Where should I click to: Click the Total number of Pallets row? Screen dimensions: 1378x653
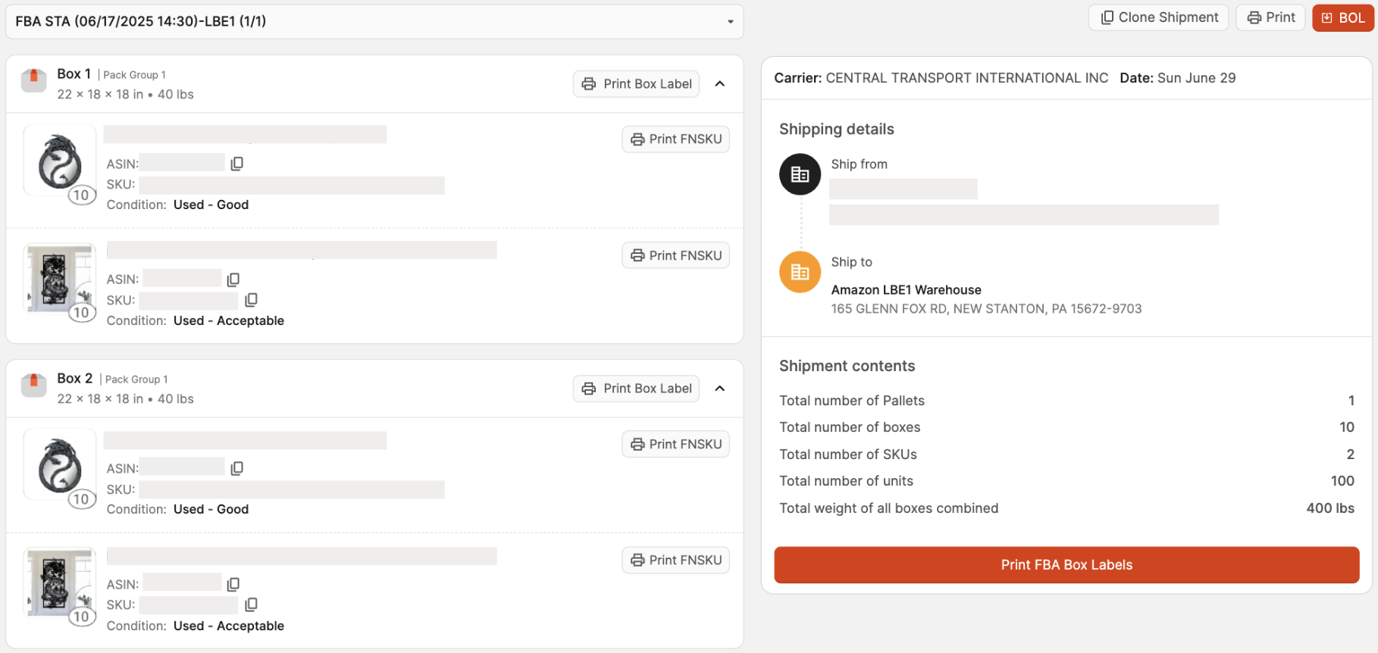pos(1066,401)
